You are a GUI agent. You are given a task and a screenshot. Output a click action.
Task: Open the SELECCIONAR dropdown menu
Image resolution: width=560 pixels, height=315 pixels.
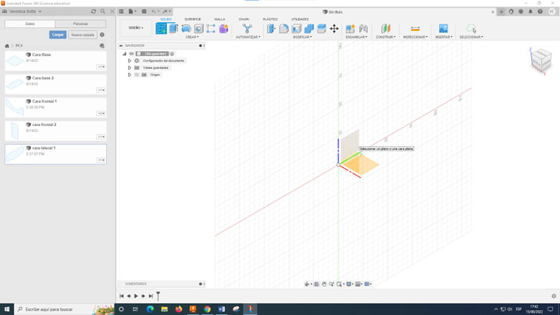tap(471, 37)
